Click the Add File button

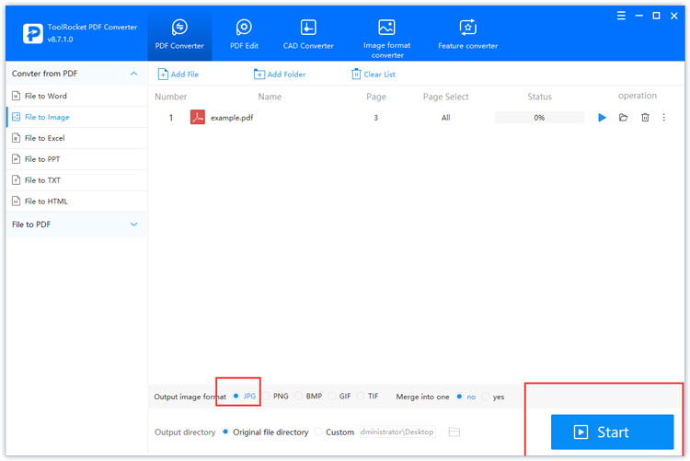(178, 75)
